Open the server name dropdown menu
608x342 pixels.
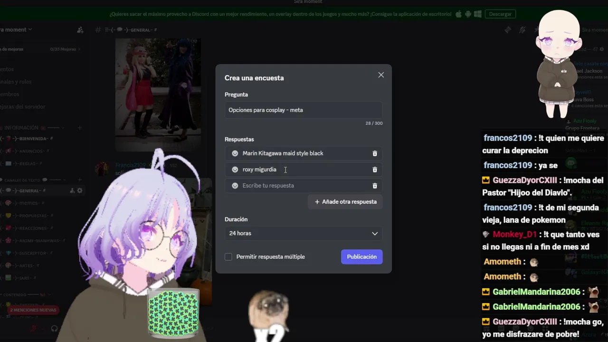pyautogui.click(x=16, y=29)
